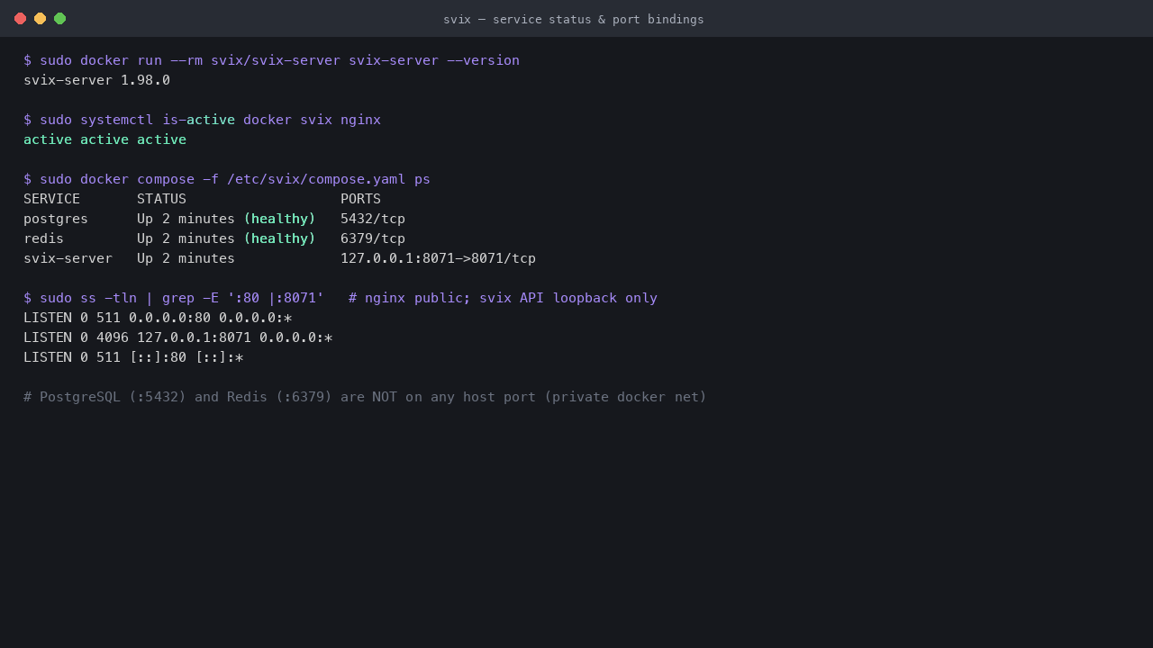Click the window title 'svix — service status & port bindings'
Image resolution: width=1153 pixels, height=648 pixels.
(574, 19)
